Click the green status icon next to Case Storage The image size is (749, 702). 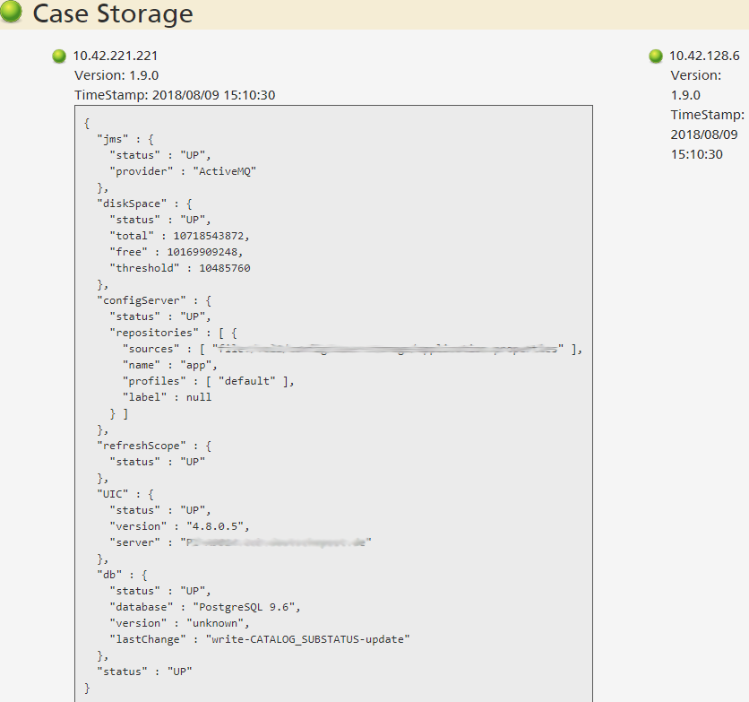point(12,13)
